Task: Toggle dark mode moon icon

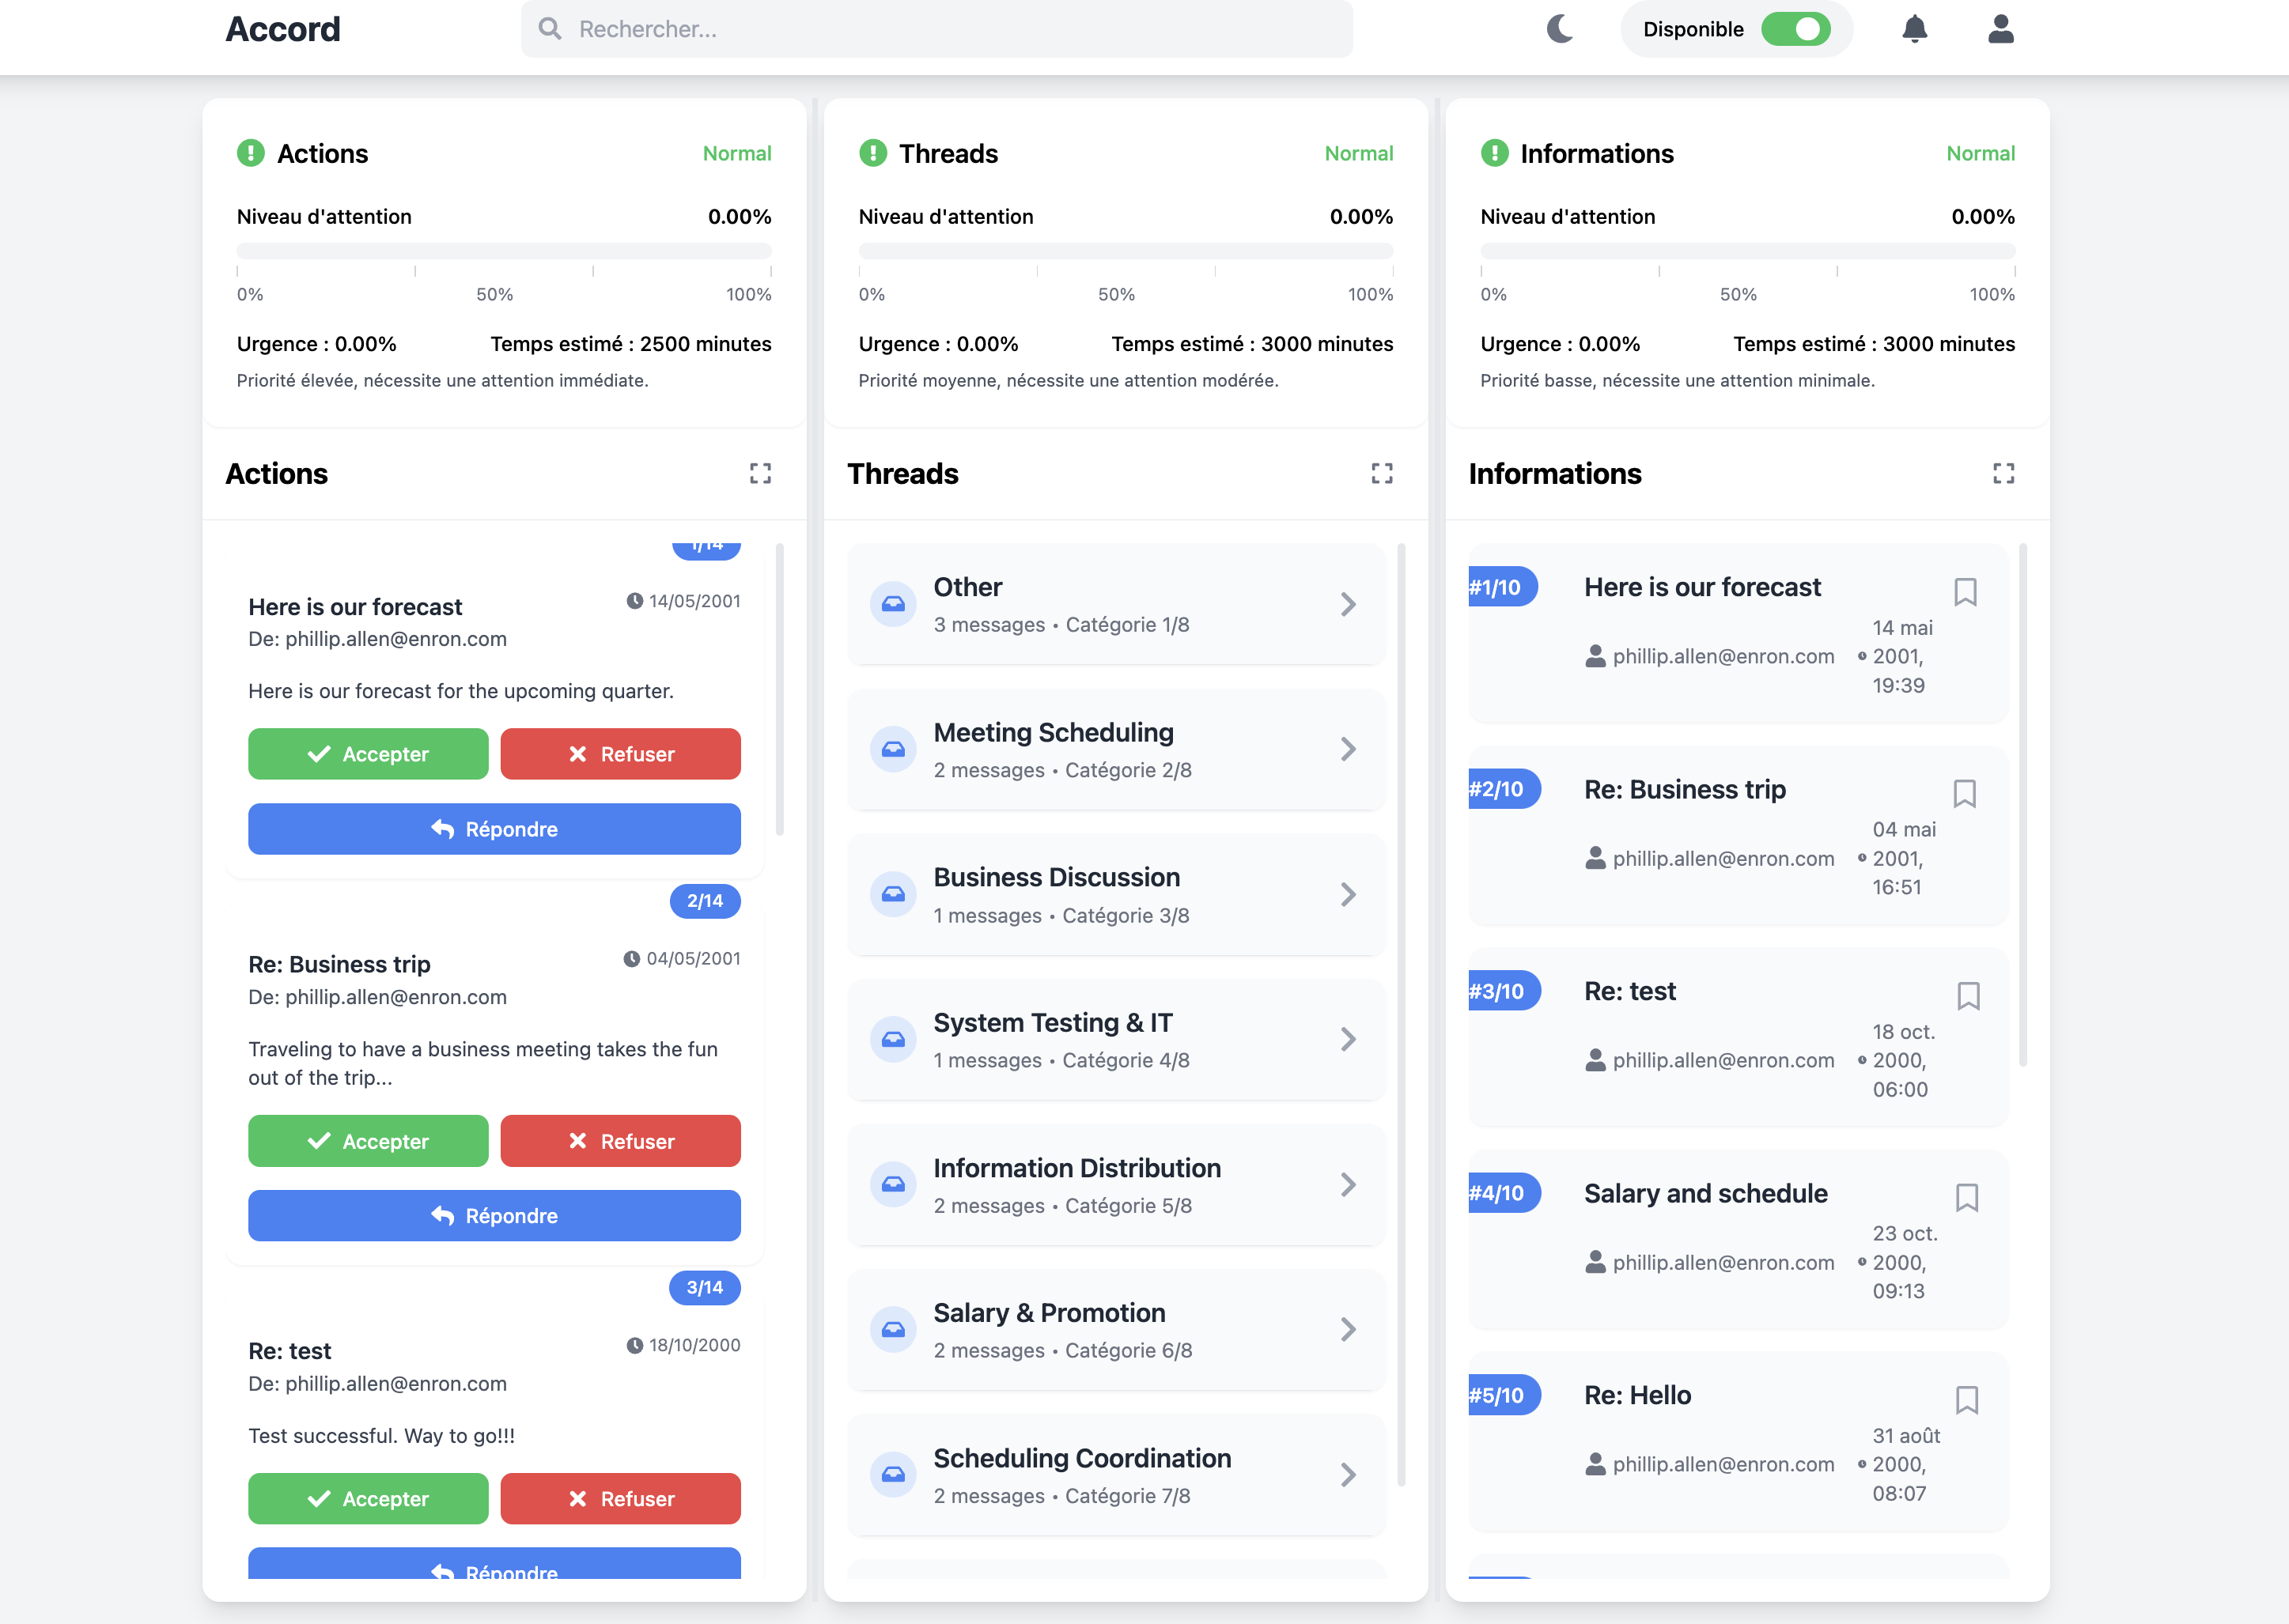Action: (1560, 29)
